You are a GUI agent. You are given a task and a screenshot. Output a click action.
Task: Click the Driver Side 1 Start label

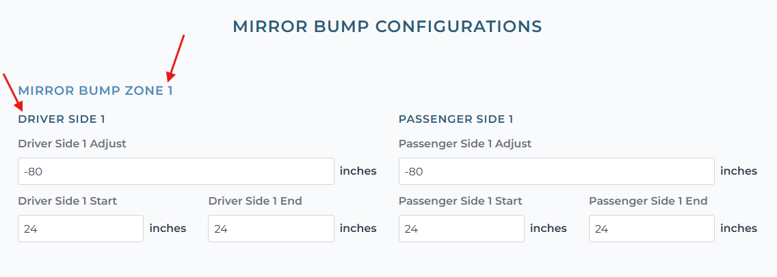(x=67, y=201)
